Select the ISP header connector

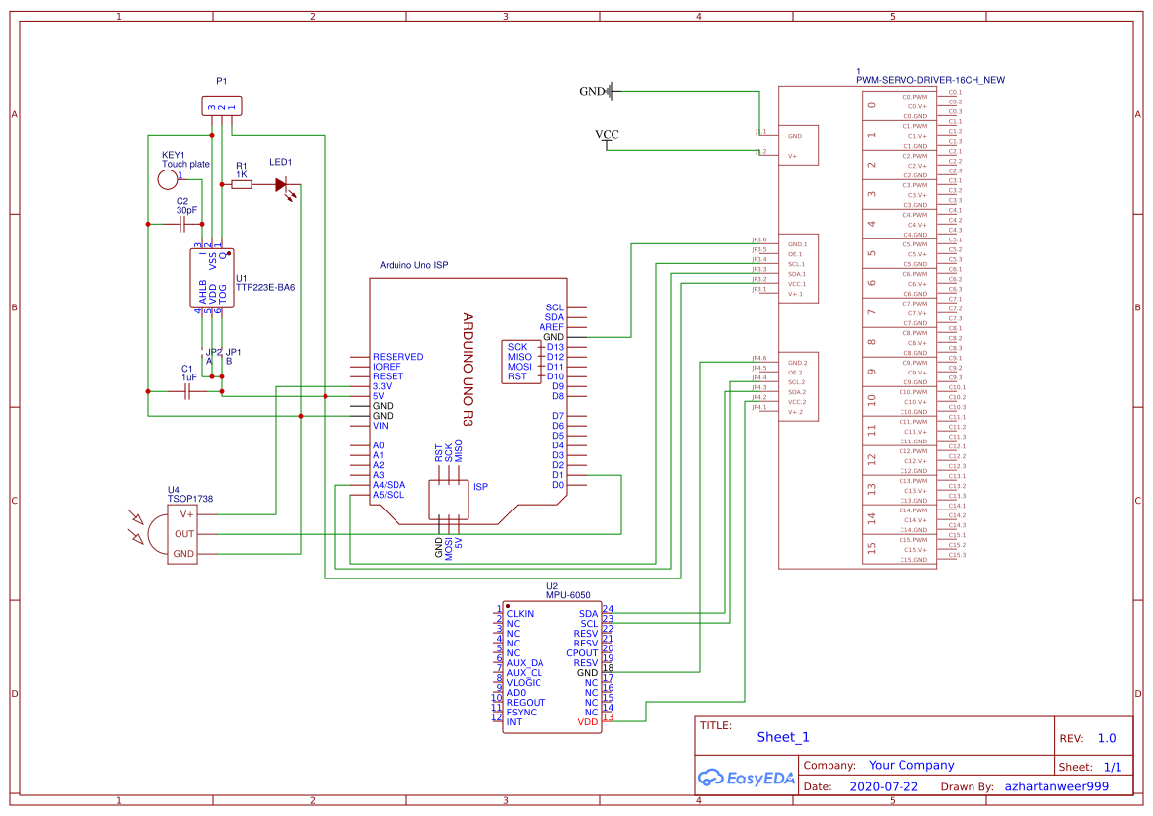[449, 498]
